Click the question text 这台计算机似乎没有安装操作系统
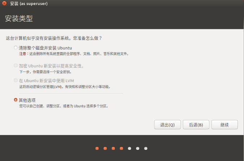 (54, 38)
